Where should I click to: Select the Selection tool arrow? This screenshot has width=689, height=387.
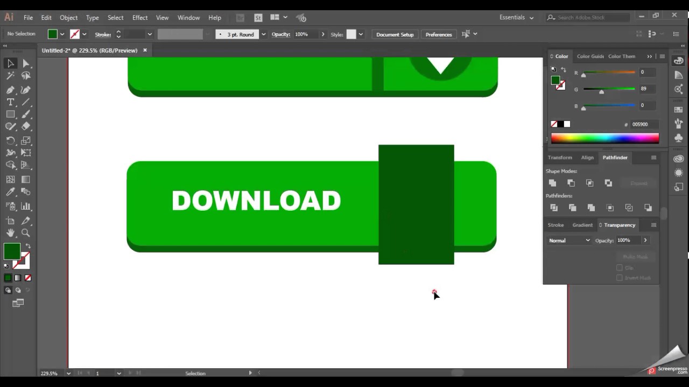coord(10,63)
